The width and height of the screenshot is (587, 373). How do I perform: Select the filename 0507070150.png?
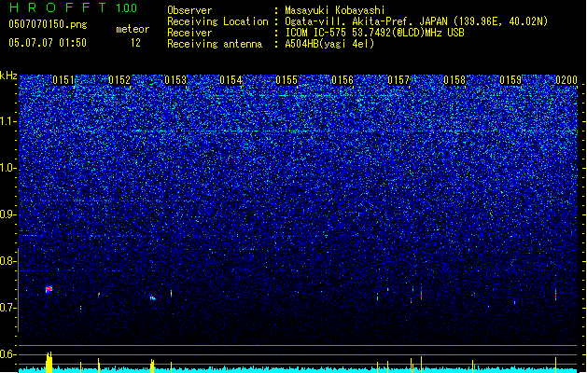[48, 24]
